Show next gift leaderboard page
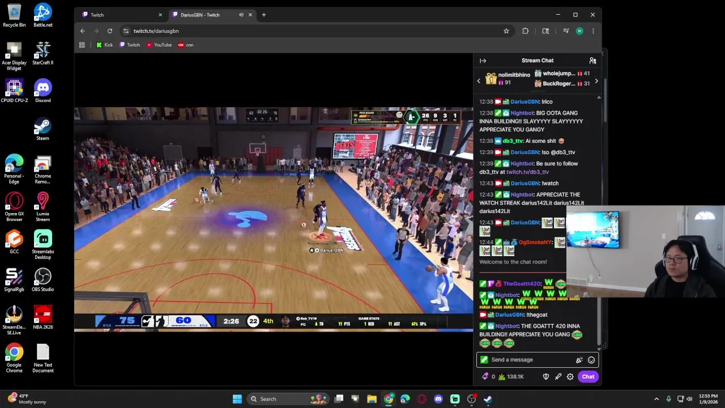Image resolution: width=725 pixels, height=408 pixels. (596, 81)
